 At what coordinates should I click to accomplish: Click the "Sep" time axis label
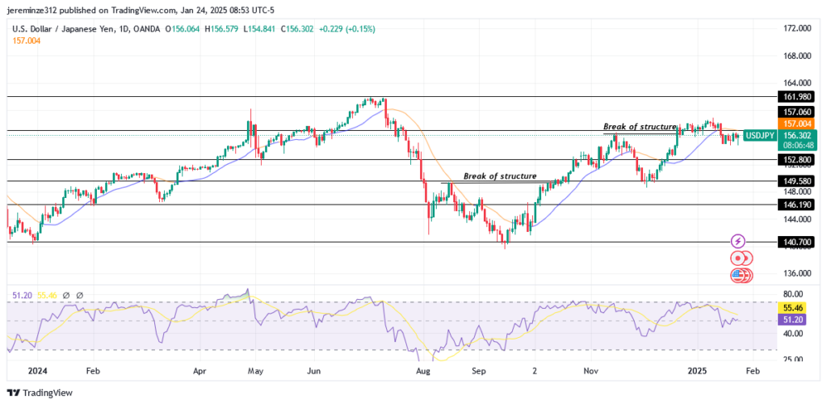[479, 371]
